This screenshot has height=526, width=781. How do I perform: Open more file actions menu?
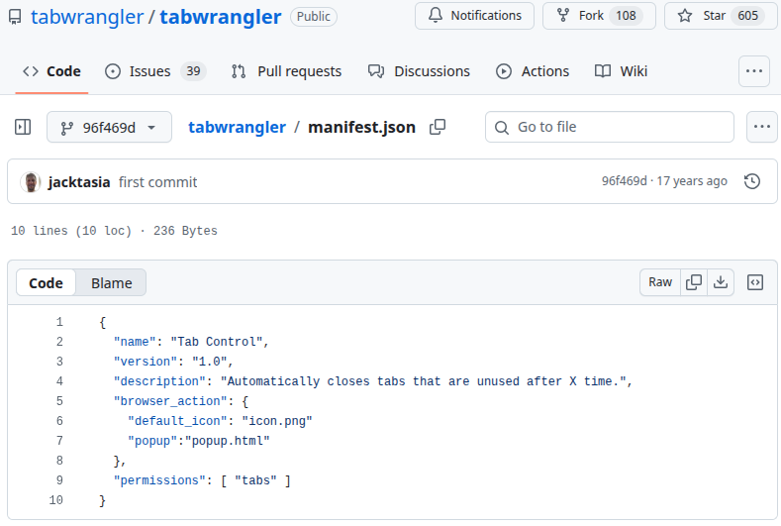(x=762, y=127)
